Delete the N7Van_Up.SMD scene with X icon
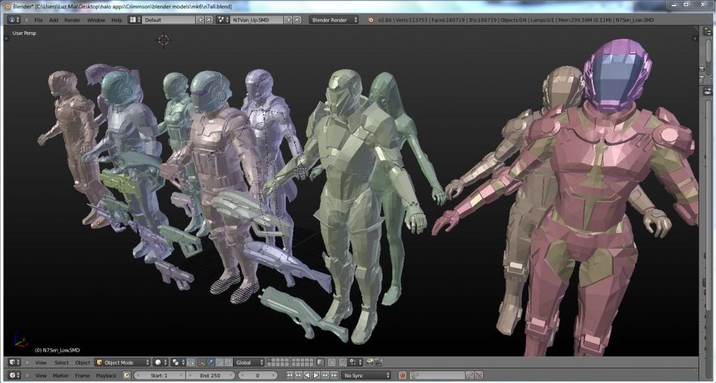716x383 pixels. tap(297, 20)
